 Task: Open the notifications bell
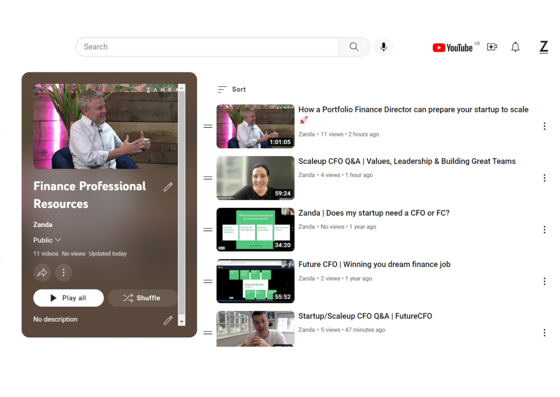pos(515,47)
